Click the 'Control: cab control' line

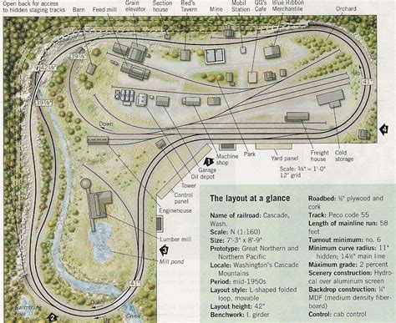[338, 315]
